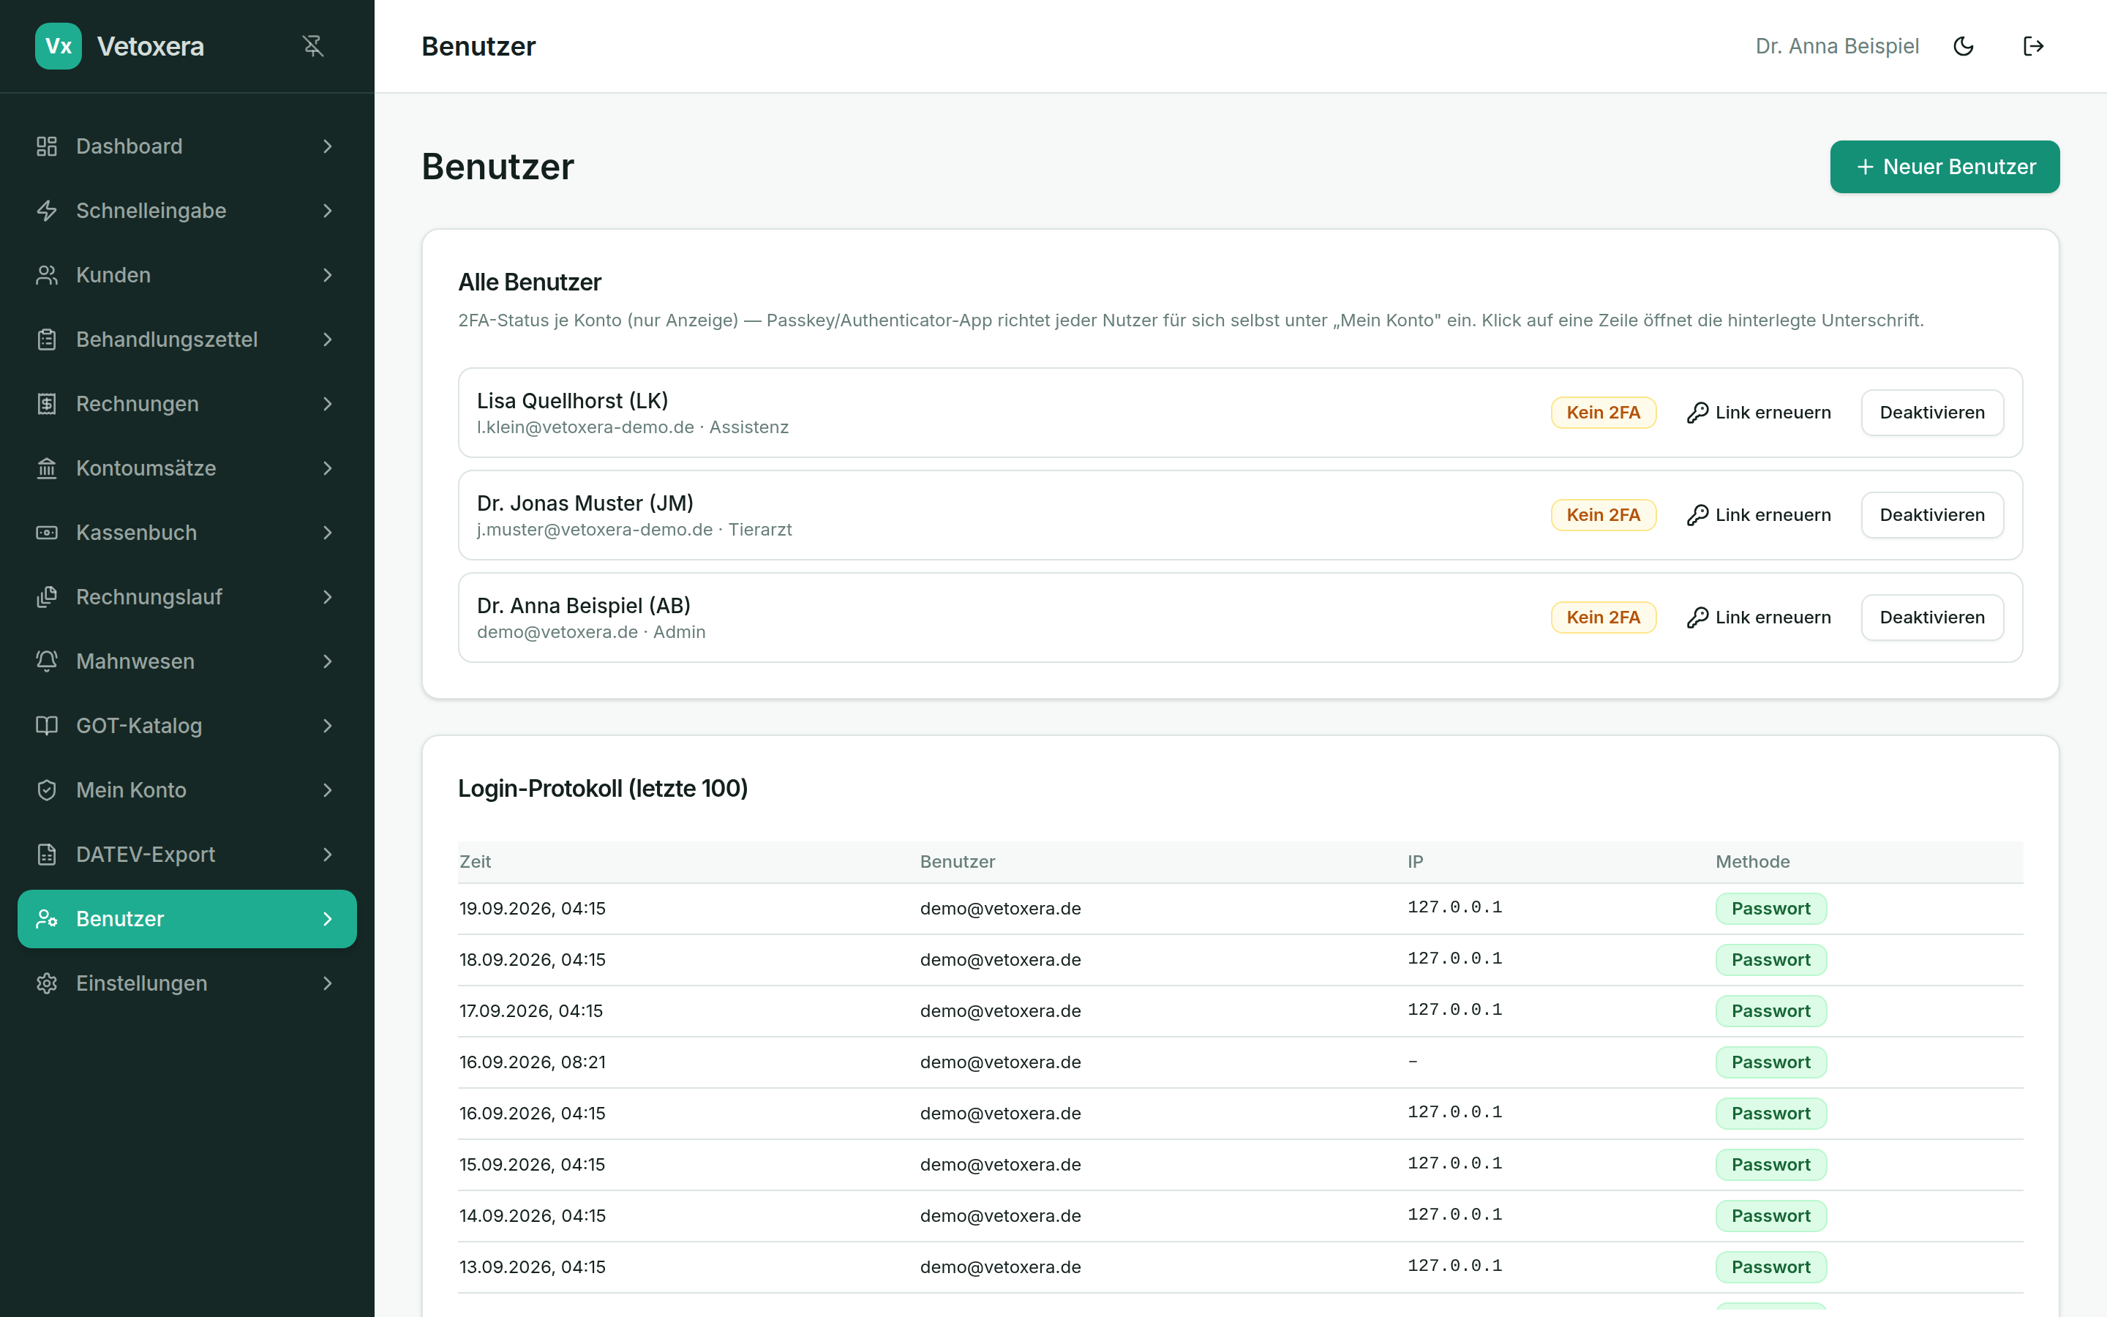Click IP 127.0.0.1 in 17.09.2026 row

(1454, 1010)
